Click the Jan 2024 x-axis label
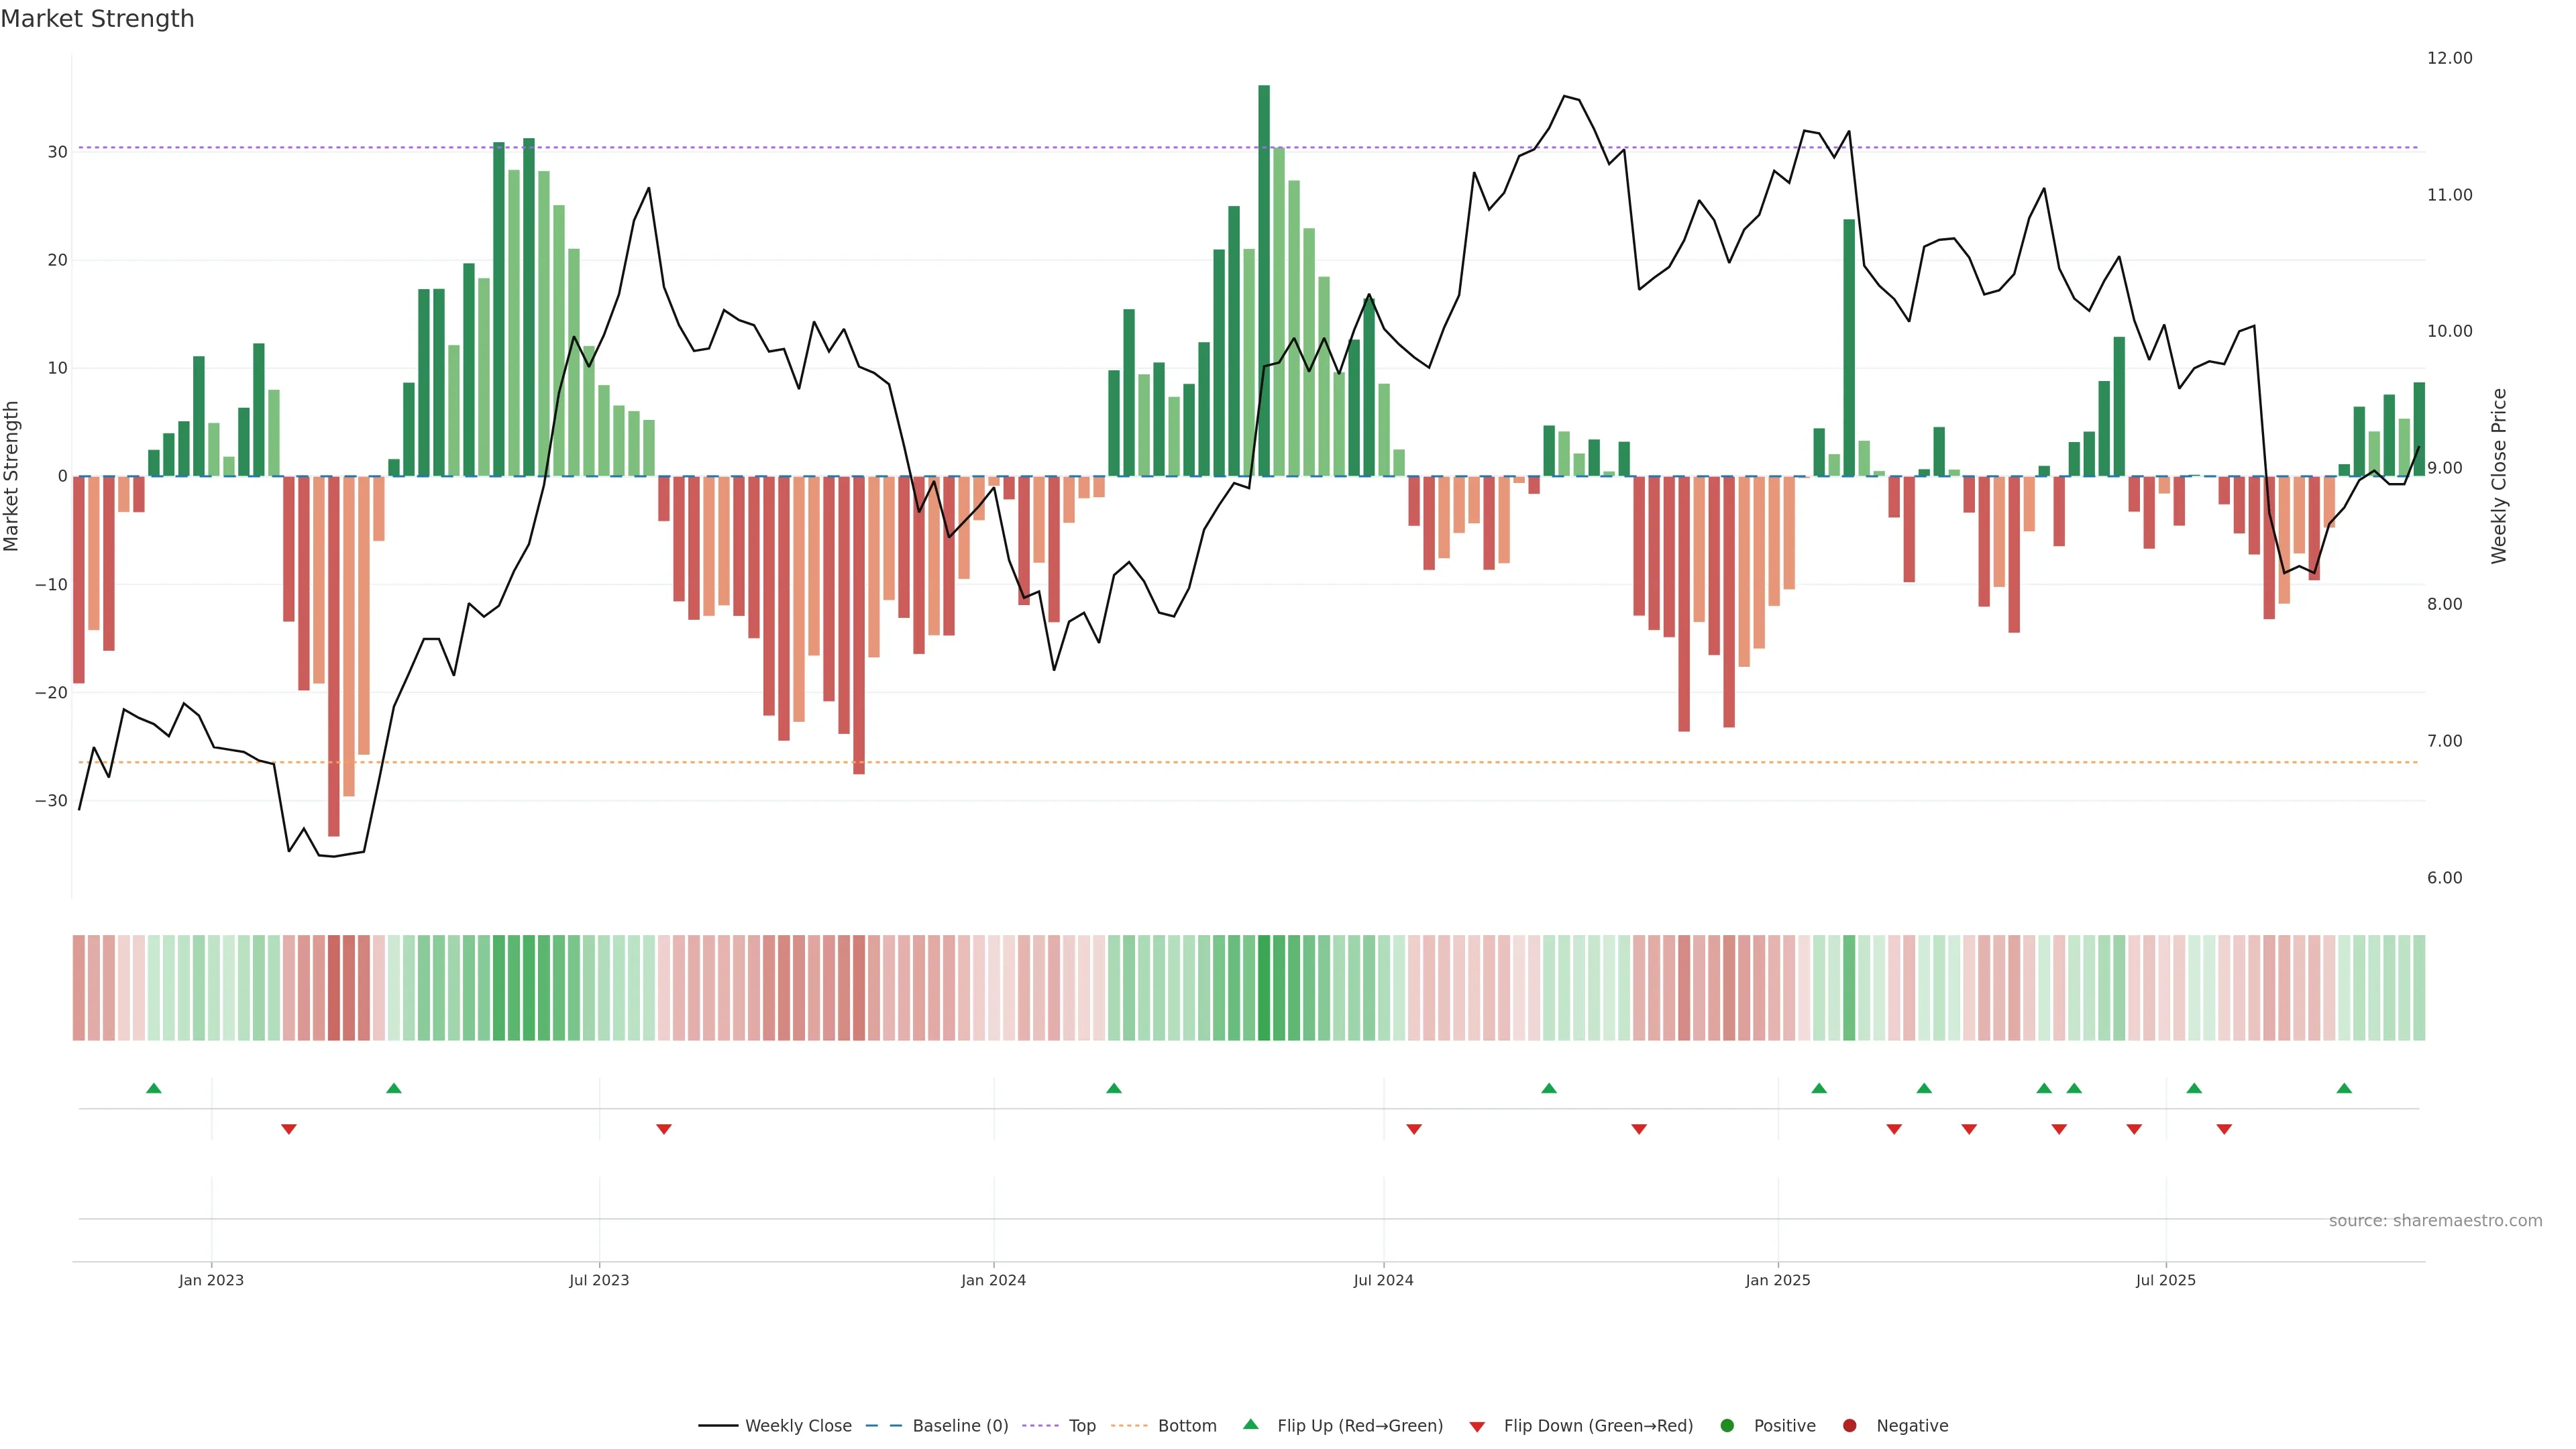 [993, 1280]
